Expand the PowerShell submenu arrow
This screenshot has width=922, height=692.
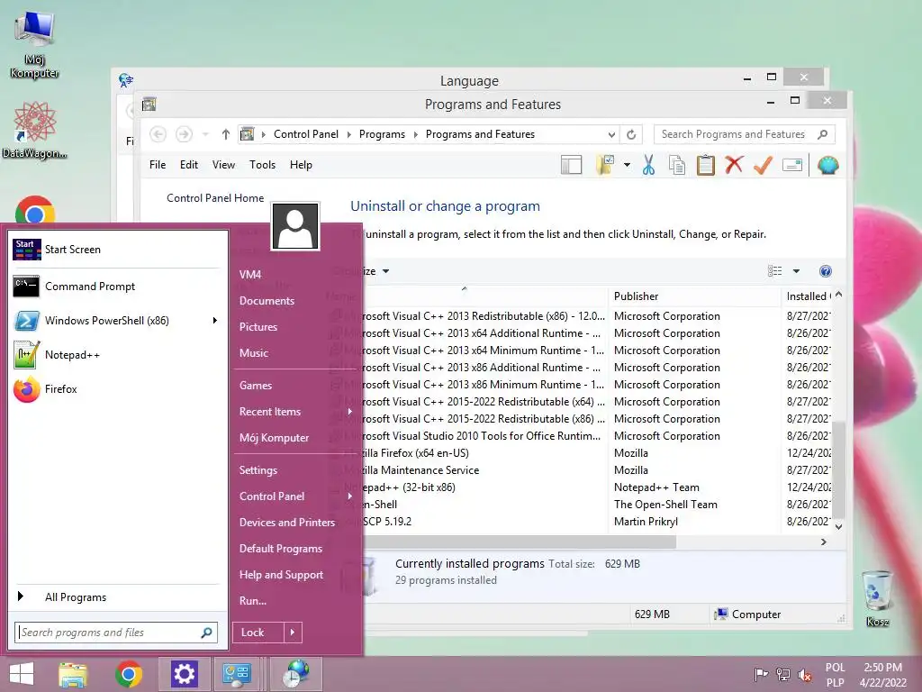[214, 321]
